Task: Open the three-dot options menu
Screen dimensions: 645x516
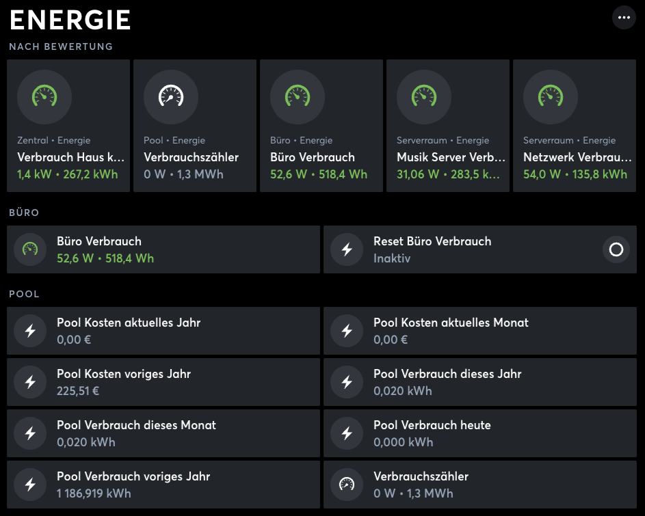Action: [624, 17]
